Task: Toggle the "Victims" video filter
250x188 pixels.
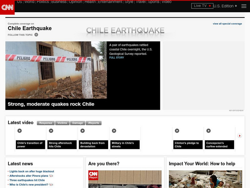Action: (x=62, y=123)
